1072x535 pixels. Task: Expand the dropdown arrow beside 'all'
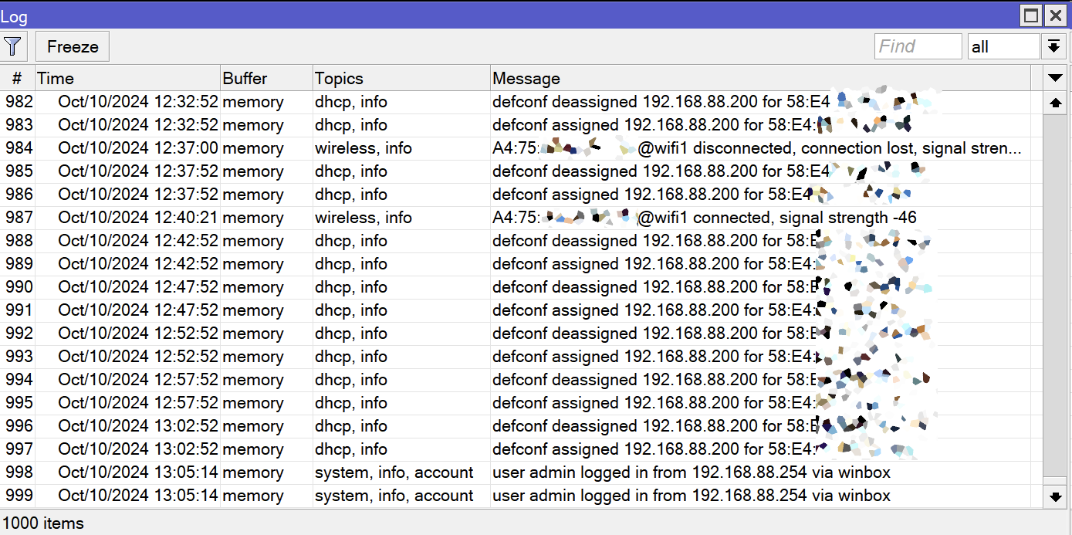click(1053, 46)
